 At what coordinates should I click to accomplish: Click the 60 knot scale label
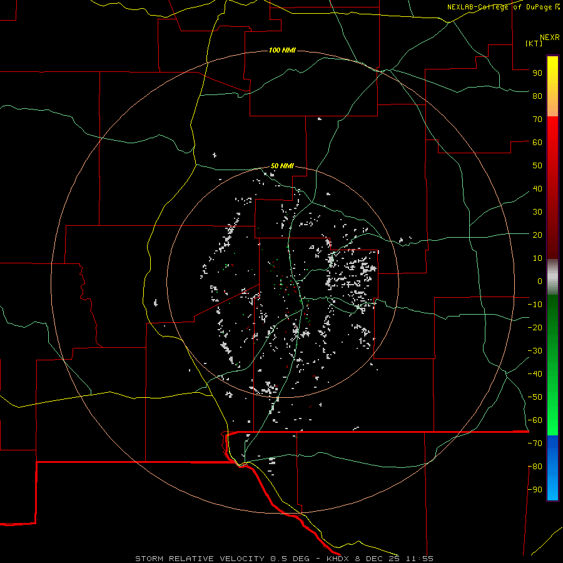pos(537,142)
